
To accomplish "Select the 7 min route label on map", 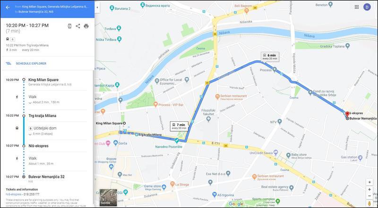I will (179, 126).
